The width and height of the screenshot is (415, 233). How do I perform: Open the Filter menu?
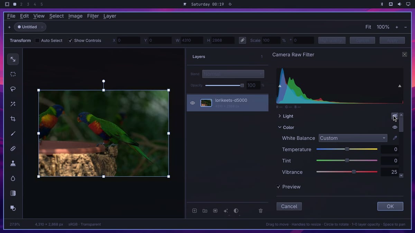[93, 16]
